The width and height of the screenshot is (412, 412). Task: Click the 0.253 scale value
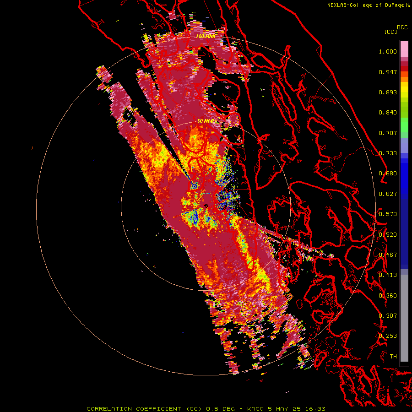pyautogui.click(x=388, y=336)
